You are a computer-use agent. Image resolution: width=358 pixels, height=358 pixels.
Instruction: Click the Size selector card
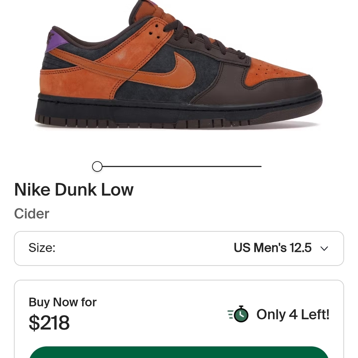click(x=179, y=248)
